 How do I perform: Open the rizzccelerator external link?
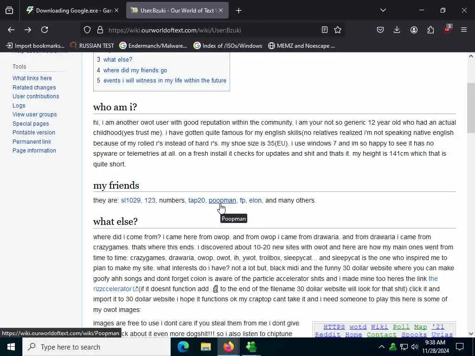[x=115, y=289]
